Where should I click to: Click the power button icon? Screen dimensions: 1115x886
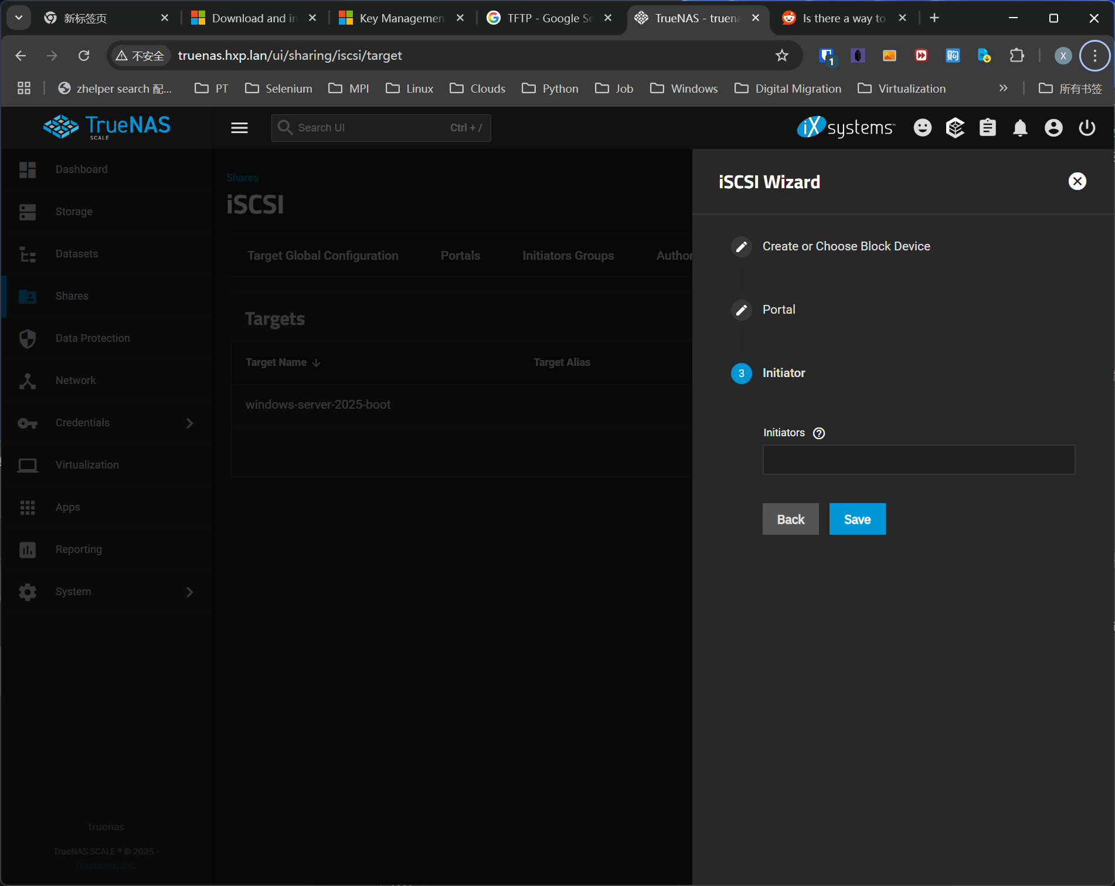point(1087,128)
